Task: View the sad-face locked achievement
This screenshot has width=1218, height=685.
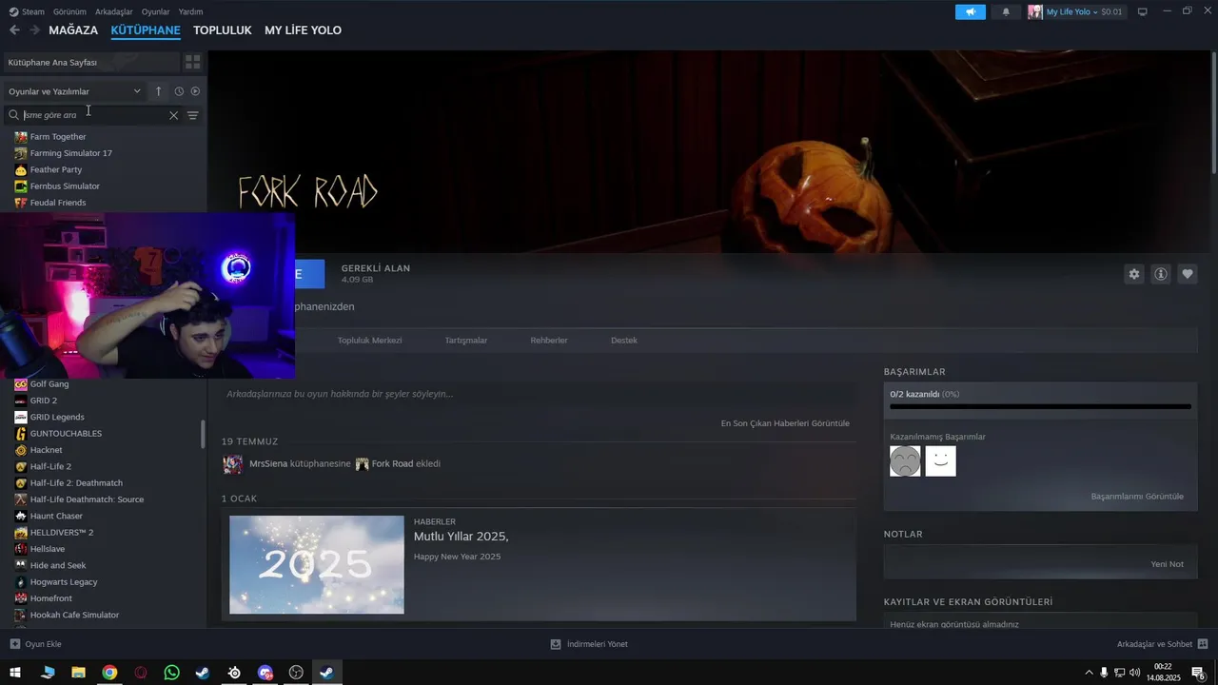Action: pos(905,461)
